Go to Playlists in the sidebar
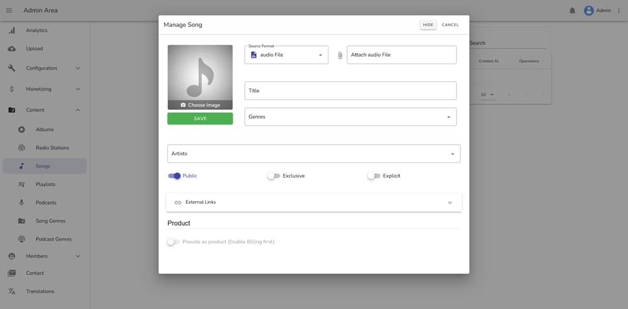Screen dimensions: 628x309 [45, 184]
